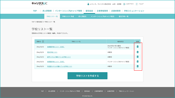Open help via the question mark icon
This screenshot has height=98, width=175.
(x=137, y=4)
